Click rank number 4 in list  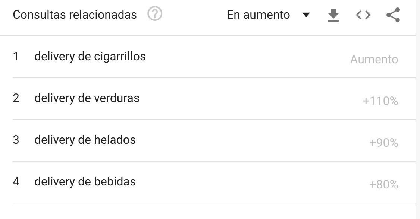click(16, 182)
